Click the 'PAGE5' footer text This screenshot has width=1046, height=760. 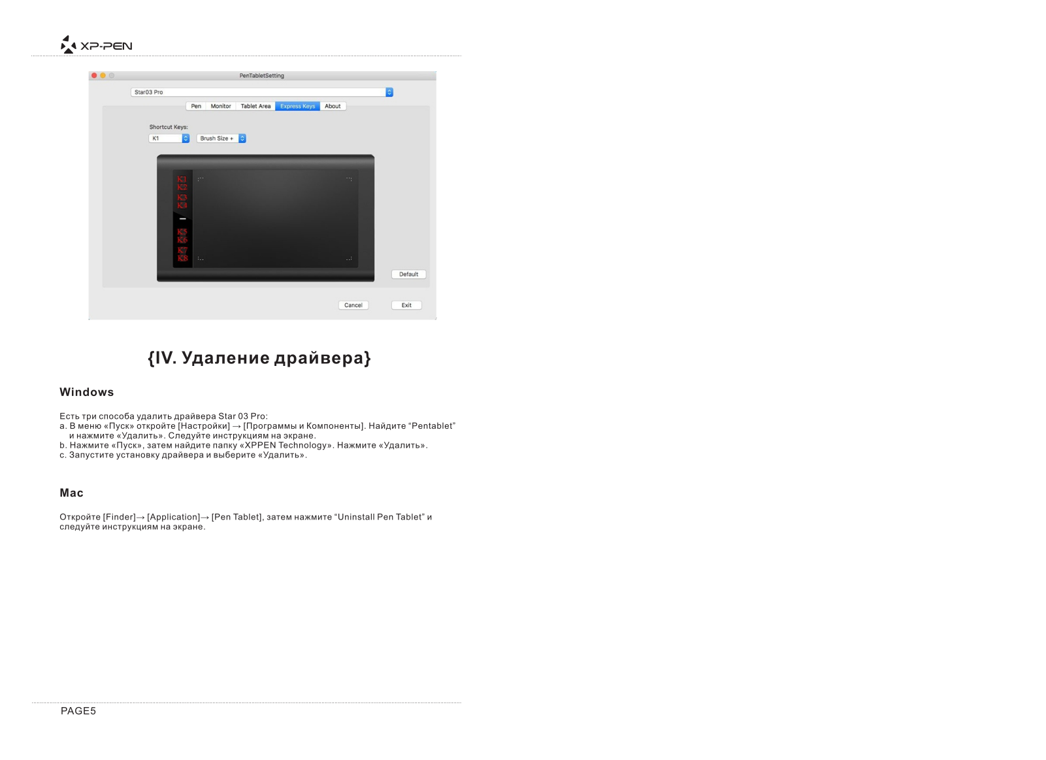click(x=78, y=711)
